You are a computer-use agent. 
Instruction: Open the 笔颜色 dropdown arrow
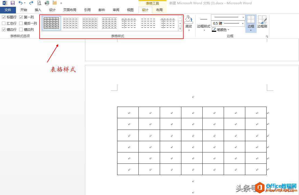pyautogui.click(x=229, y=30)
